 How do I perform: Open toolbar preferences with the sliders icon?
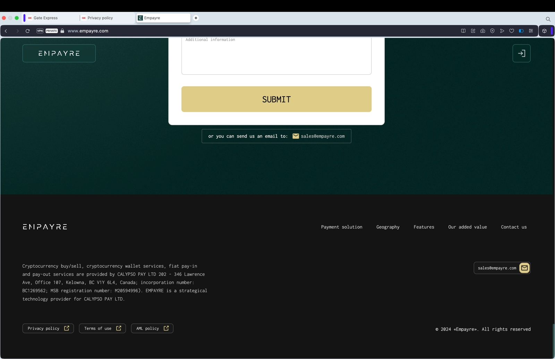pyautogui.click(x=531, y=31)
